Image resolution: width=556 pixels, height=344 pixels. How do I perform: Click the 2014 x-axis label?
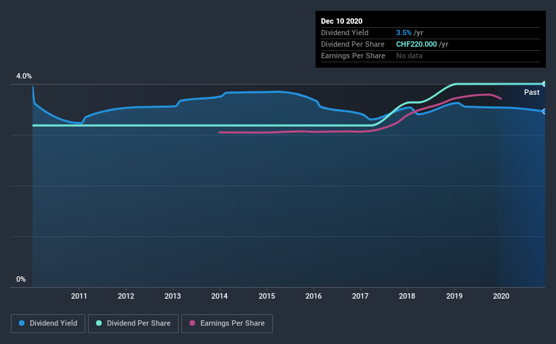tap(219, 296)
